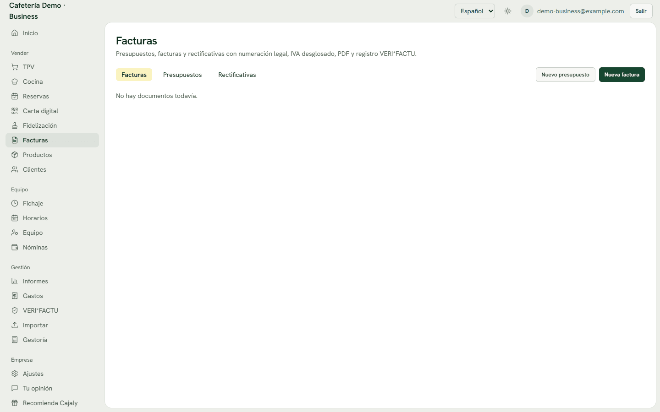
Task: Click the Carta digital QR icon
Action: click(x=15, y=111)
